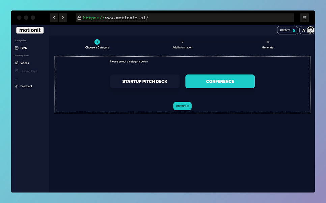Viewport: 326px width, 203px height.
Task: Click the Feedback link icon
Action: click(17, 86)
